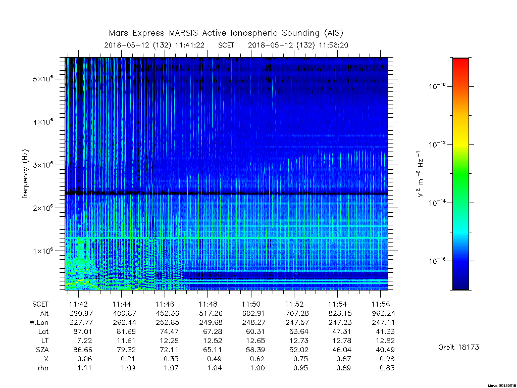This screenshot has width=517, height=388.
Task: Click the altitude value '452.36'
Action: tap(168, 313)
